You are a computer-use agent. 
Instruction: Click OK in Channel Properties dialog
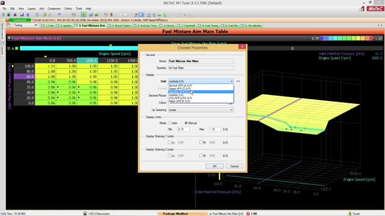pyautogui.click(x=215, y=166)
